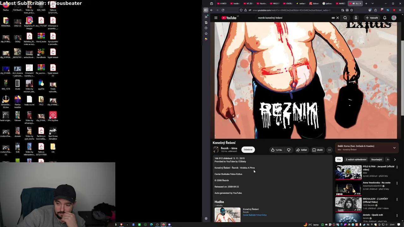Open options for Anna Veselovska video
The image size is (404, 227).
click(x=397, y=183)
